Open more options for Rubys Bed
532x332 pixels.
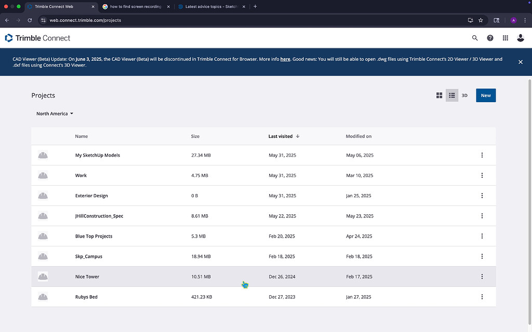pos(482,297)
